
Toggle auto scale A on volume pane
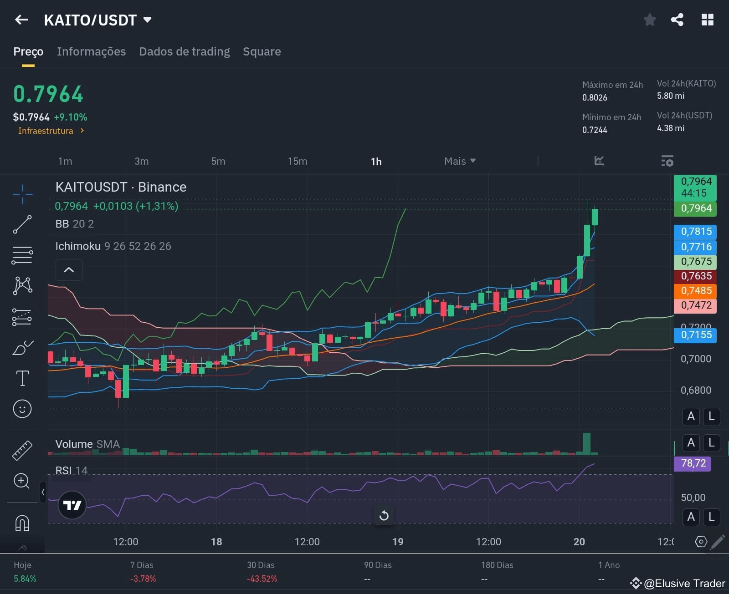tap(691, 443)
